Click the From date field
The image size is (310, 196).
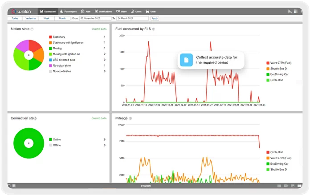pyautogui.click(x=95, y=18)
